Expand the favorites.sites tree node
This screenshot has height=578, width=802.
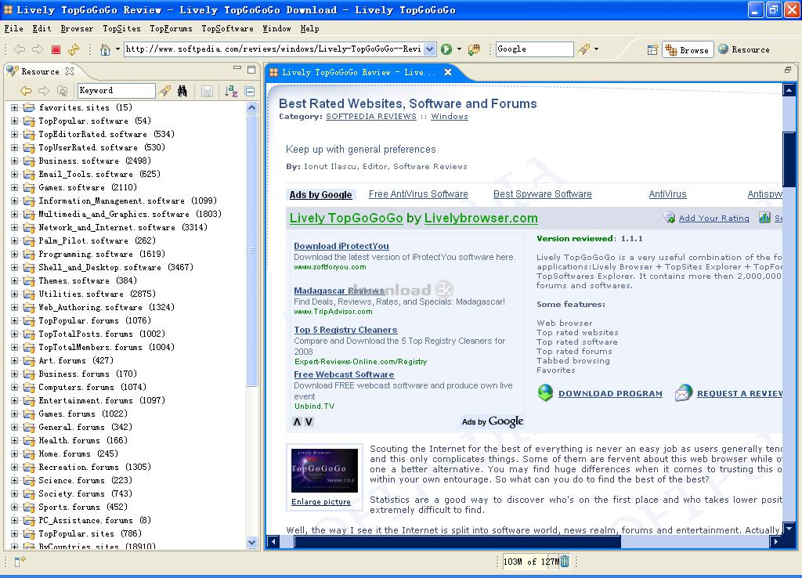(x=14, y=107)
